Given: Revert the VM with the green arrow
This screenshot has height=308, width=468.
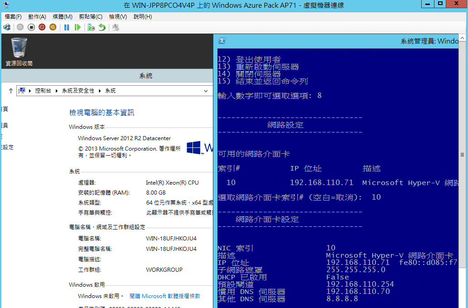Looking at the screenshot, I should [x=102, y=27].
